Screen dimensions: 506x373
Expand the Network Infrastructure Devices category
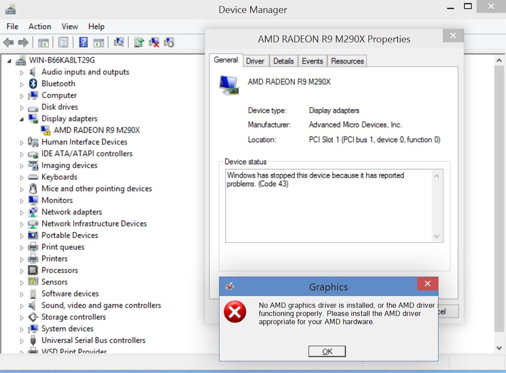22,224
